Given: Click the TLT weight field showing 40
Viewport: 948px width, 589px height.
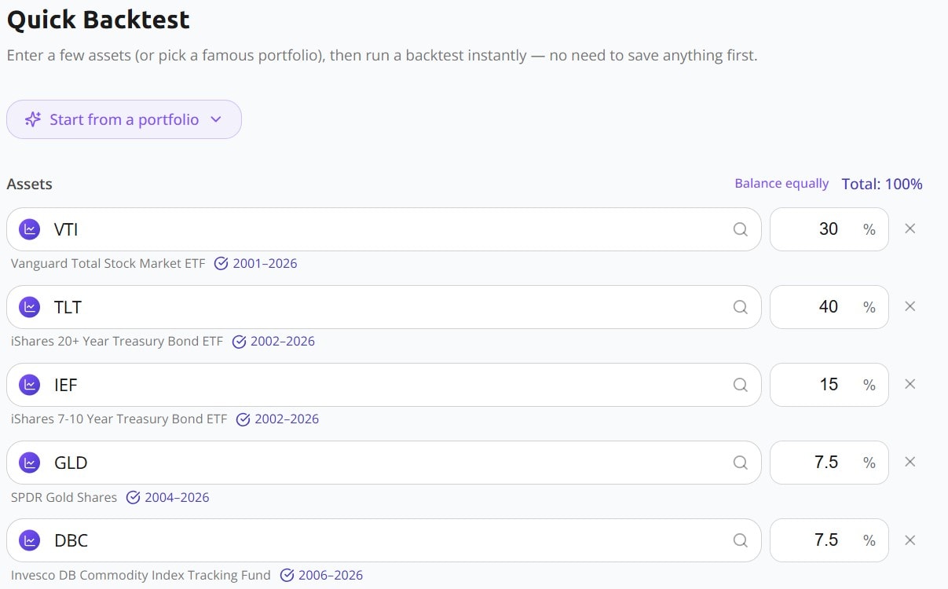Looking at the screenshot, I should point(829,307).
